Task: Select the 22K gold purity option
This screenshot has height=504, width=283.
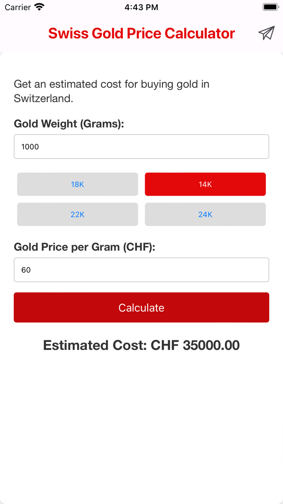Action: point(77,214)
